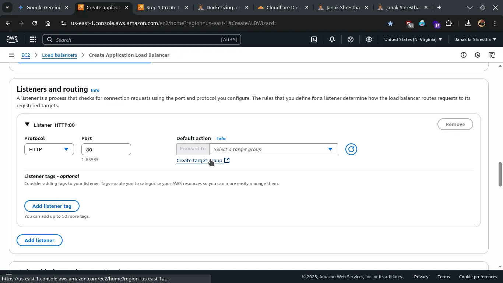Expand the United States (N. Virginia) region selector
This screenshot has height=283, width=503.
413,39
